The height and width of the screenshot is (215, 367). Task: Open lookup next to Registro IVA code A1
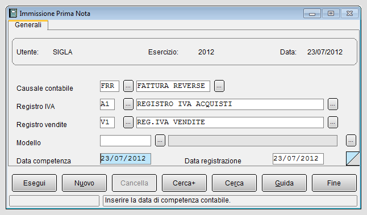click(x=128, y=104)
